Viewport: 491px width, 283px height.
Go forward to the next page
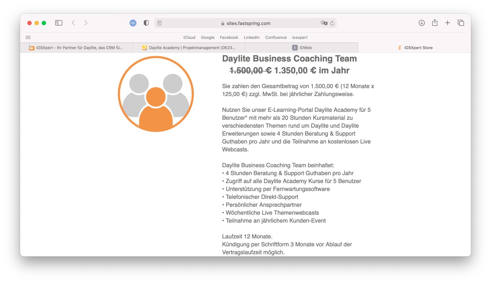point(86,23)
